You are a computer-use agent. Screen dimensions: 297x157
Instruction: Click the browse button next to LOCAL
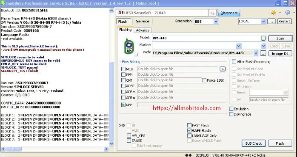pos(271,21)
